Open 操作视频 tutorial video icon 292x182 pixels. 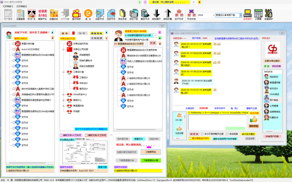pyautogui.click(x=76, y=14)
